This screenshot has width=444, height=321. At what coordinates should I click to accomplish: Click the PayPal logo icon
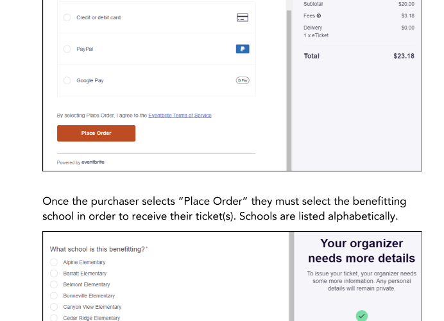click(243, 49)
